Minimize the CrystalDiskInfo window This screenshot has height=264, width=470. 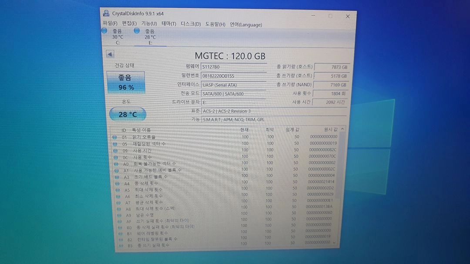(x=313, y=15)
